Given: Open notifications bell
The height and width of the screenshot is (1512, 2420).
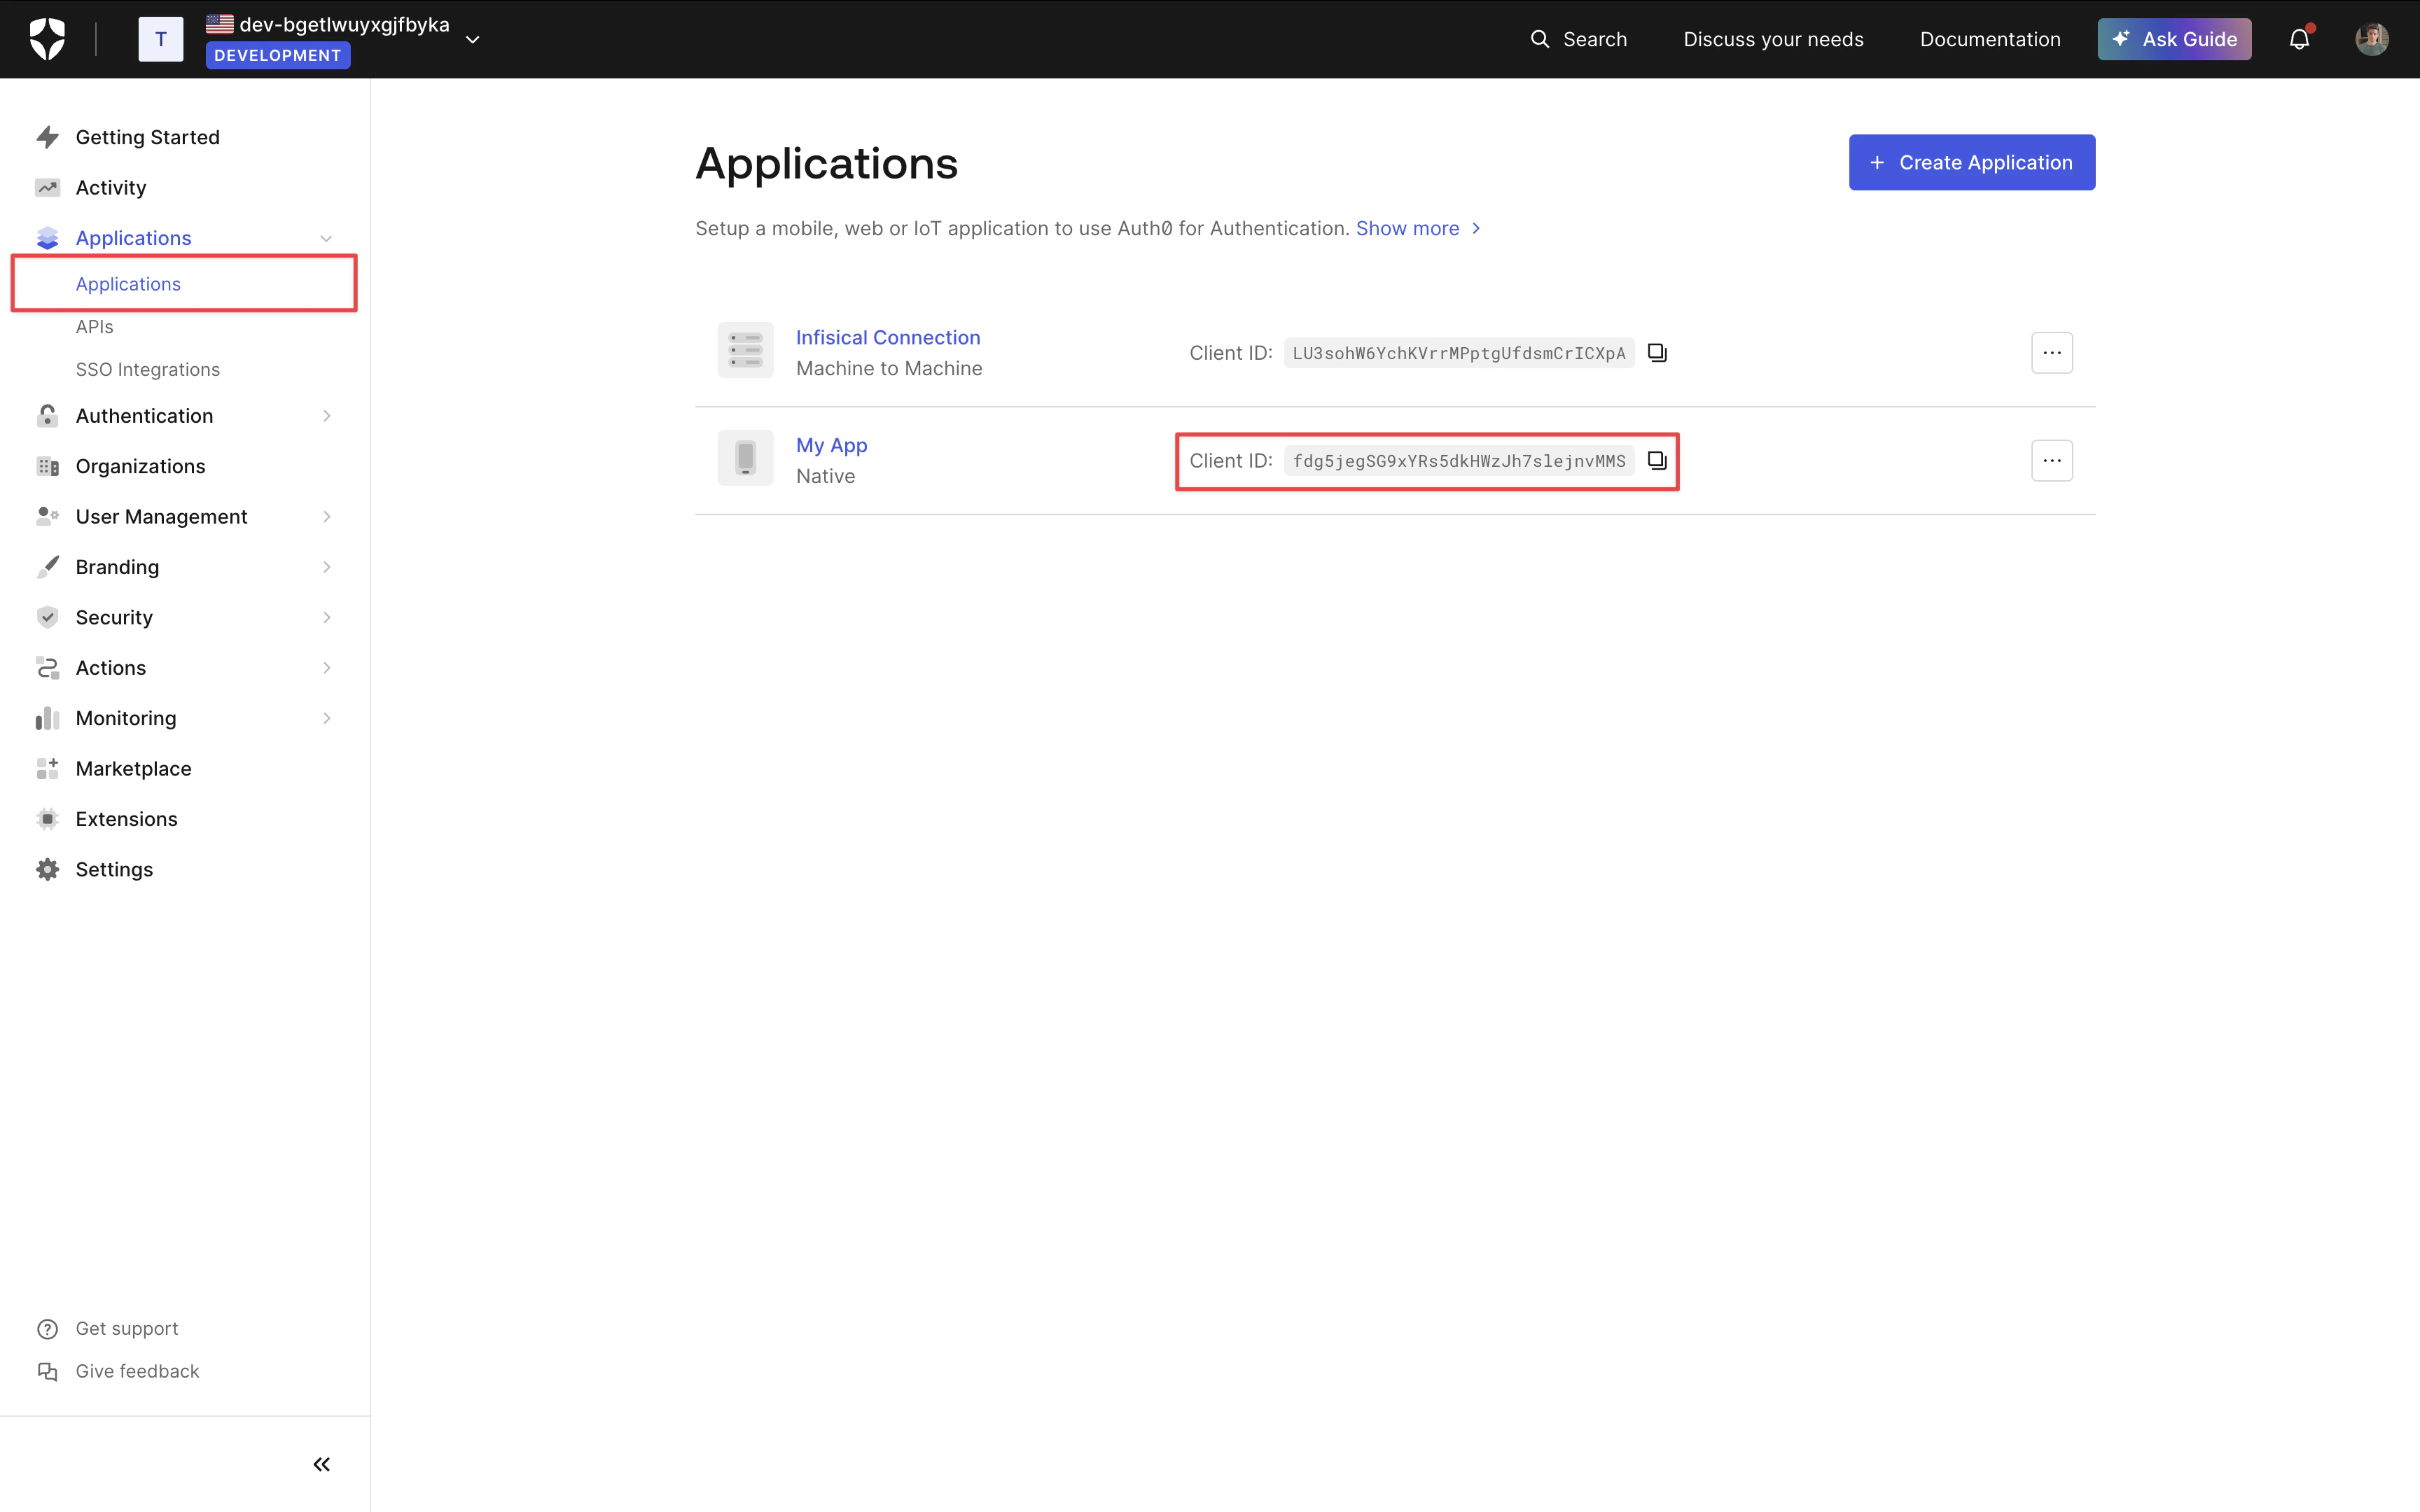Looking at the screenshot, I should point(2299,39).
